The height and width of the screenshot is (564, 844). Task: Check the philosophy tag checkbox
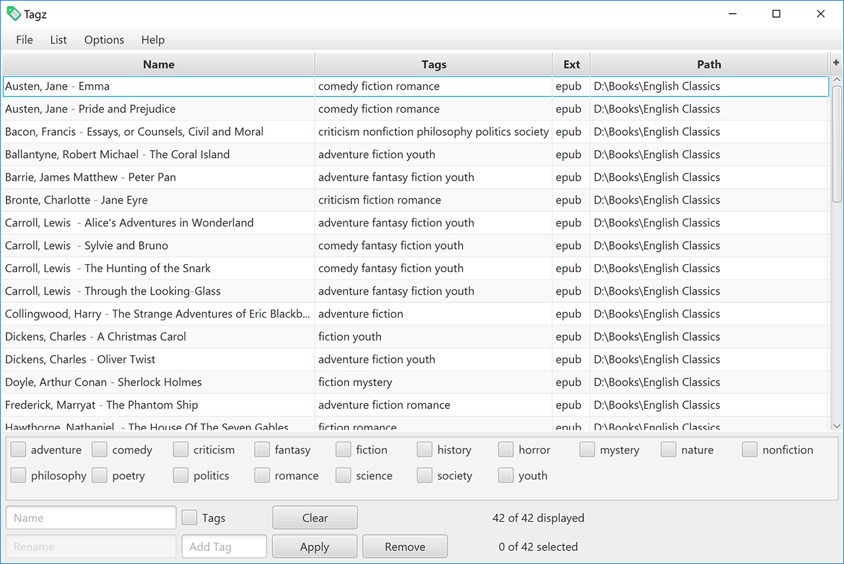tap(18, 475)
